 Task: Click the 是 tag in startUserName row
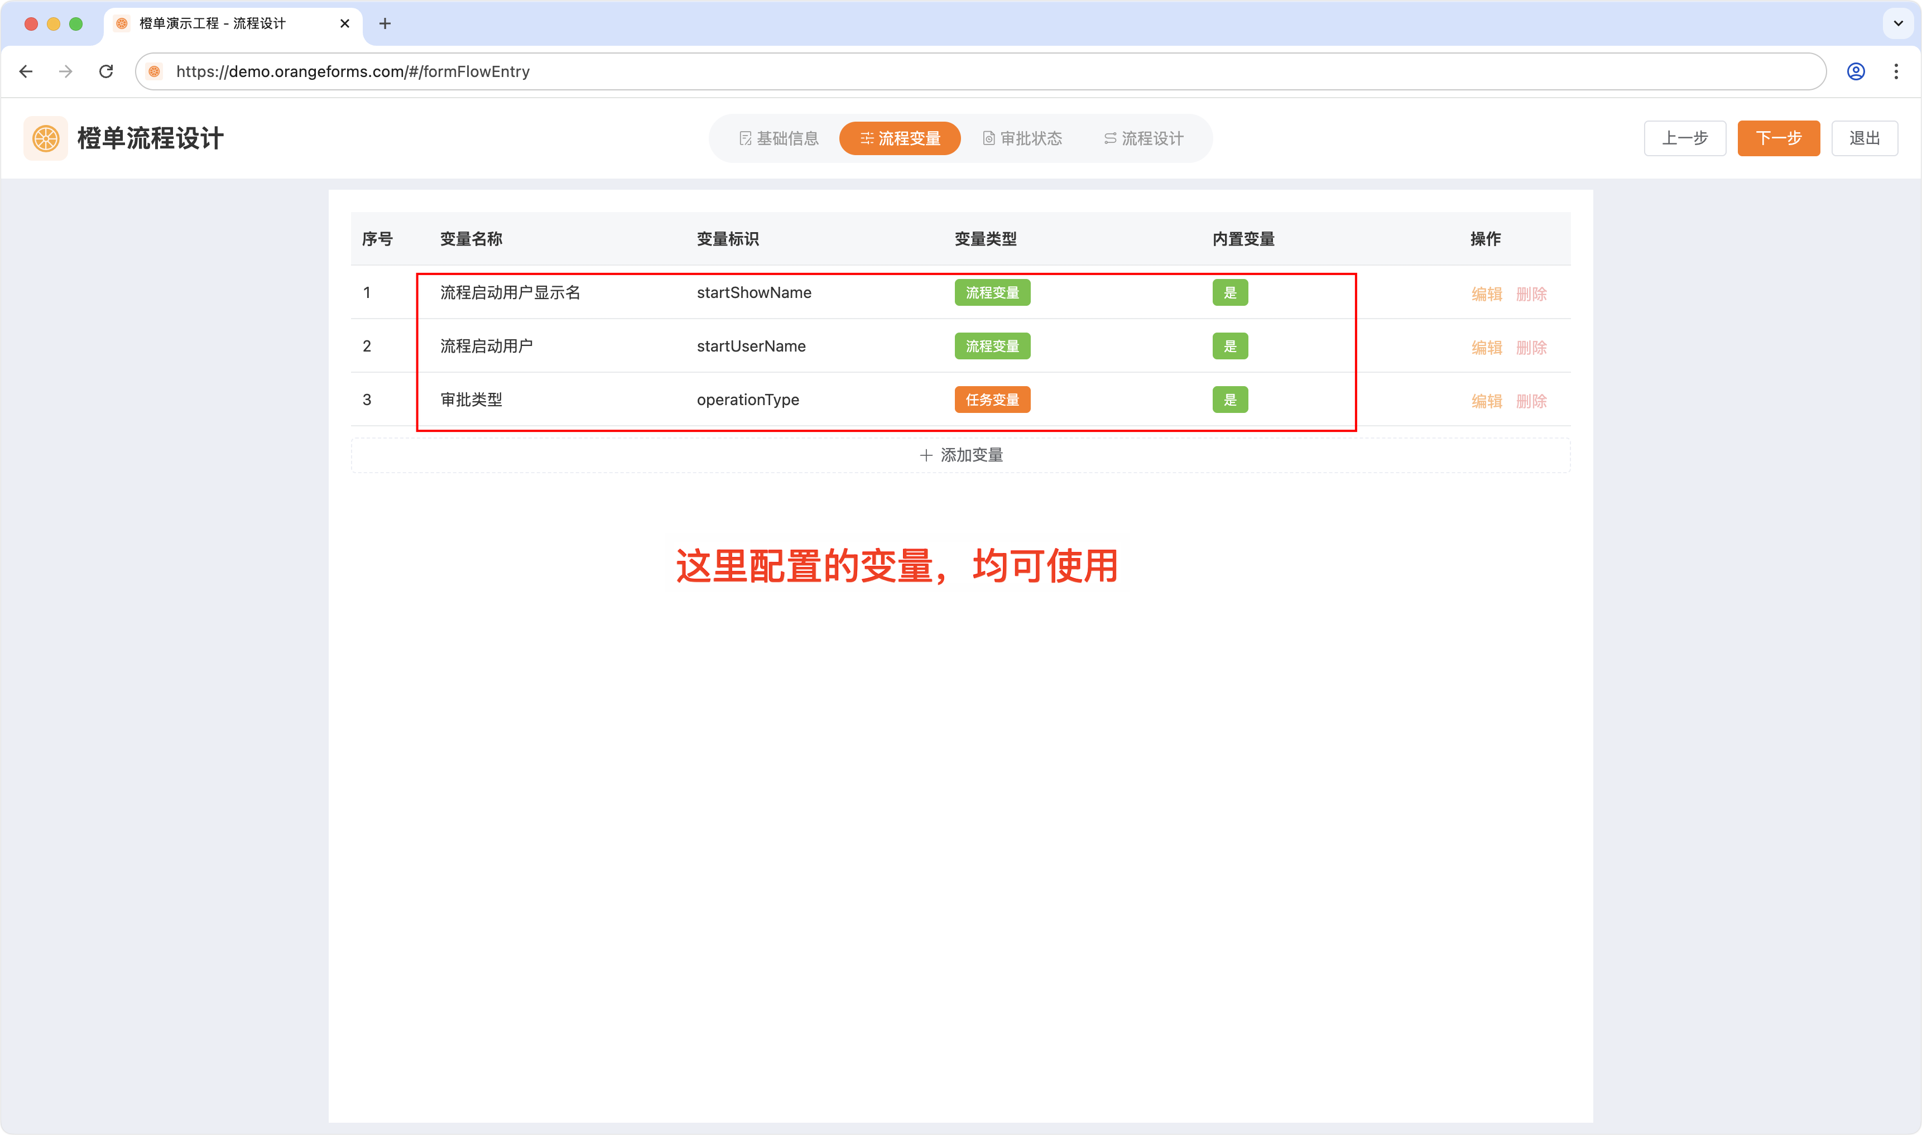[x=1230, y=347]
